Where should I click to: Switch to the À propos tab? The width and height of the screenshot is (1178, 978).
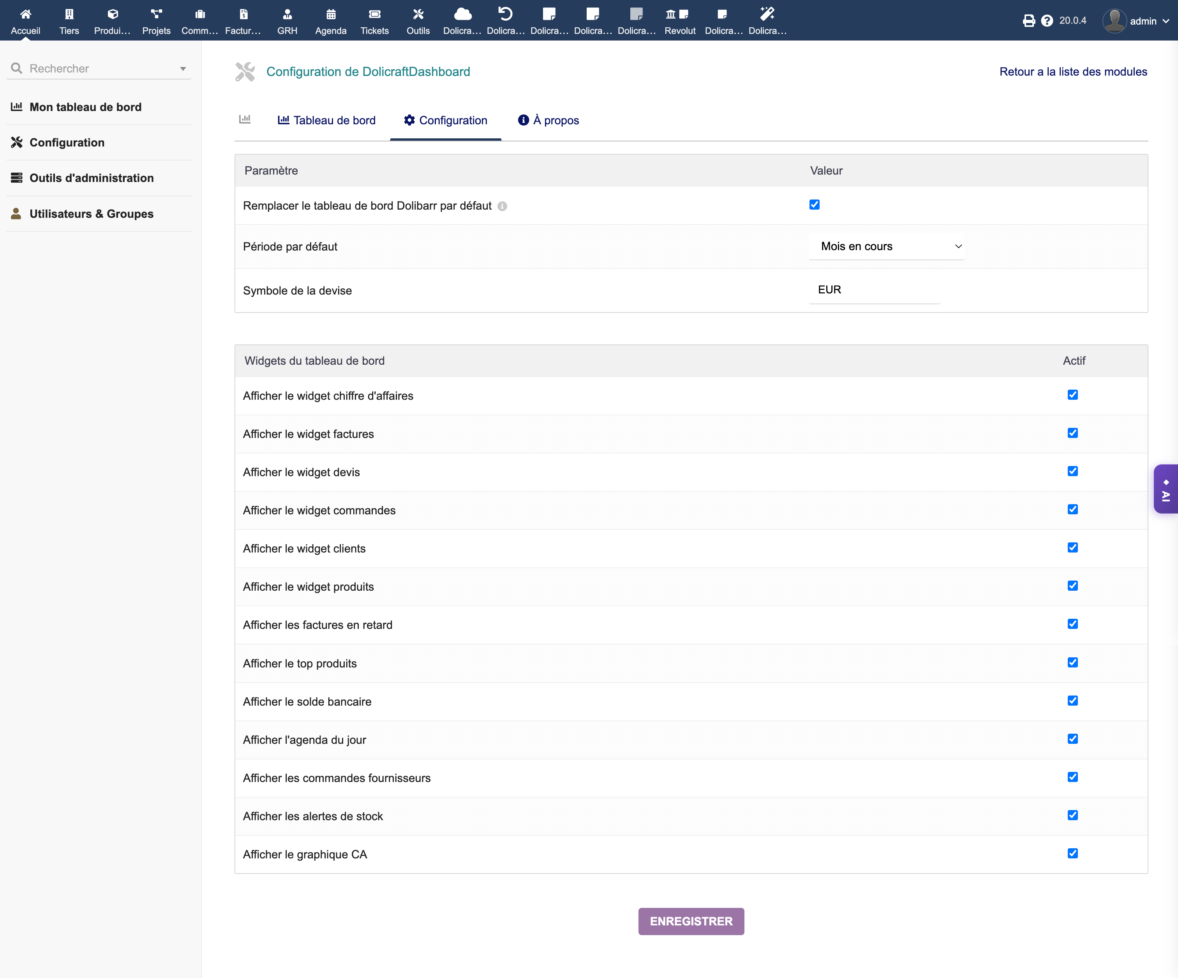pos(548,120)
